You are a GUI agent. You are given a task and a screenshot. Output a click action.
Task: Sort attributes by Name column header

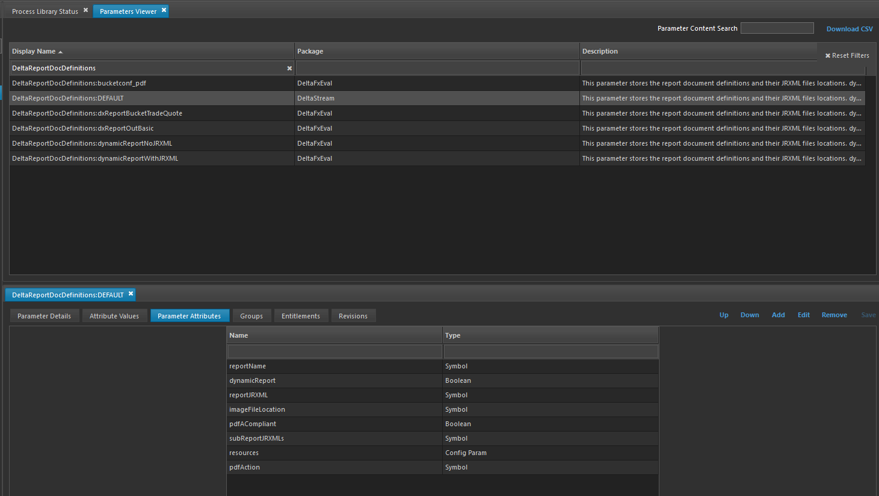pos(335,335)
